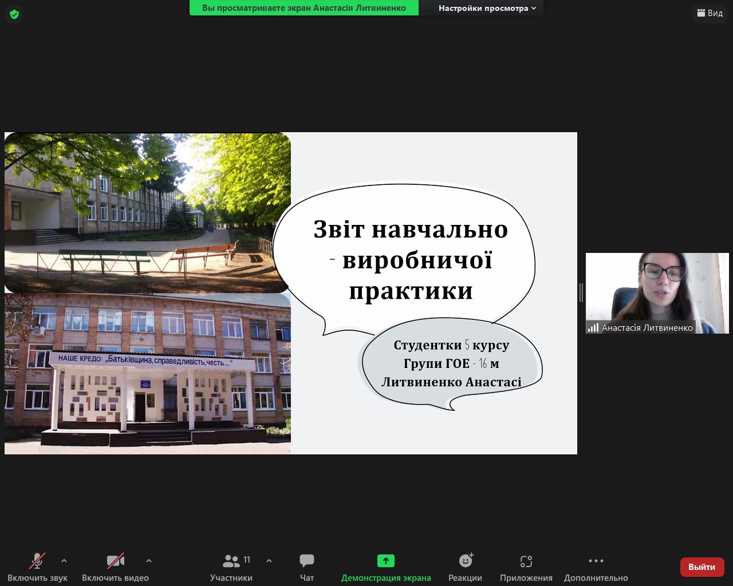Open the Приложения apps panel
This screenshot has width=733, height=586.
click(526, 567)
